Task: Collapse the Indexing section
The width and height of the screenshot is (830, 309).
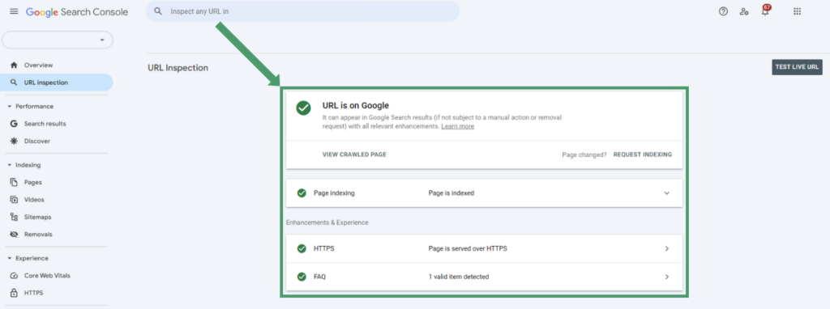Action: click(10, 165)
